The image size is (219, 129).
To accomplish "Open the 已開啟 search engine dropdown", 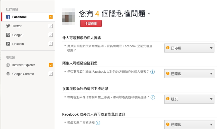I will [x=190, y=73].
